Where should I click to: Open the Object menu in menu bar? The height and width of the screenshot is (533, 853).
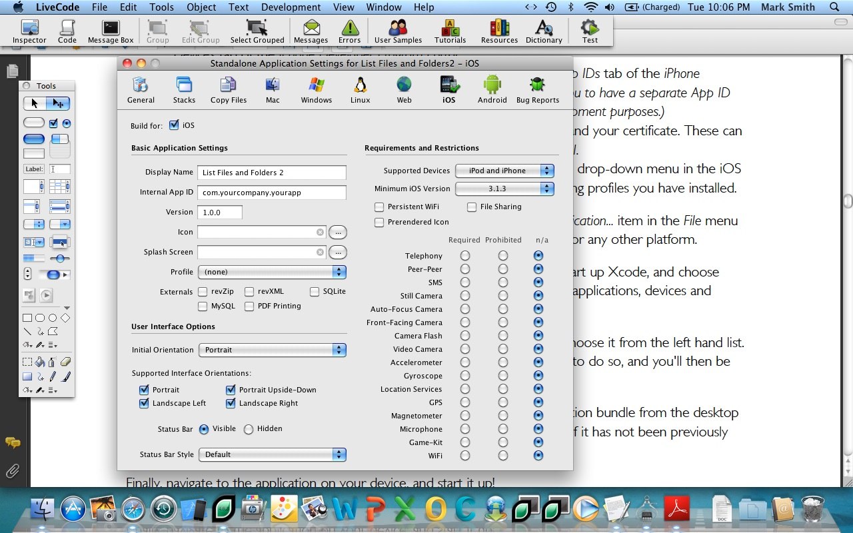coord(201,7)
